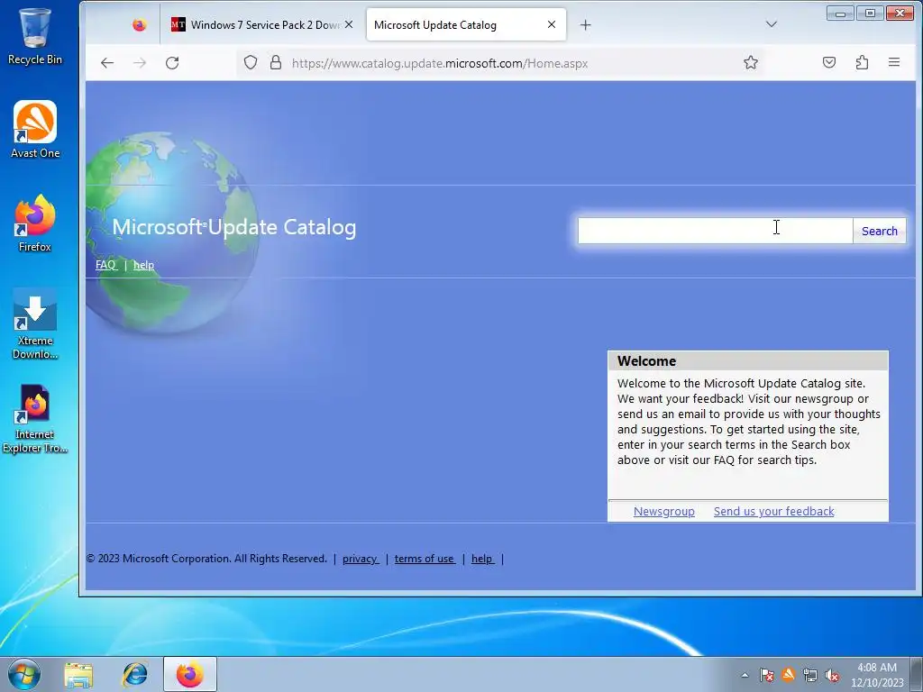This screenshot has width=923, height=692.
Task: Open Firefox application hamburger menu
Action: (893, 63)
